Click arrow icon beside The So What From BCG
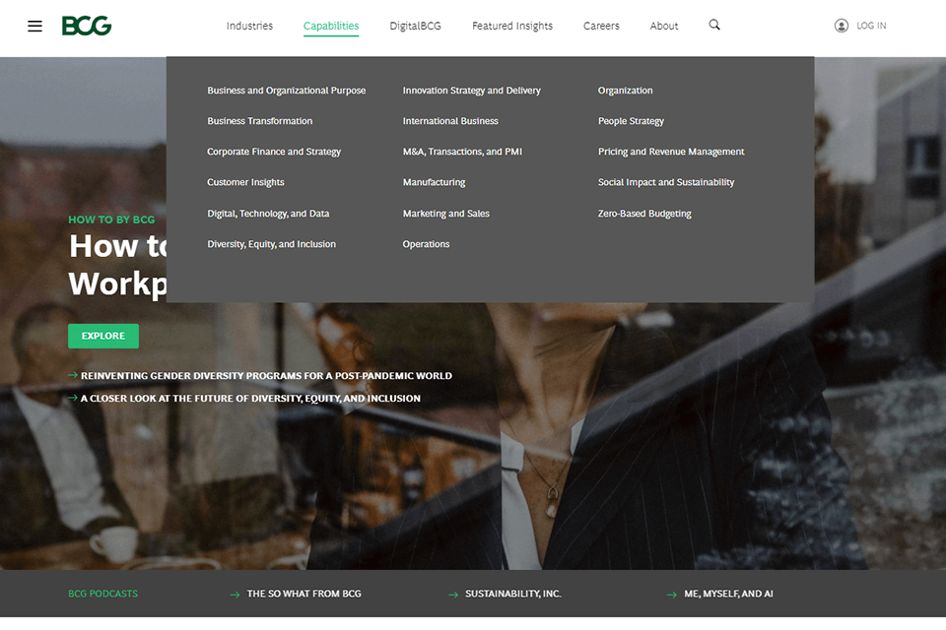Screen dimensions: 946x630 pyautogui.click(x=235, y=595)
